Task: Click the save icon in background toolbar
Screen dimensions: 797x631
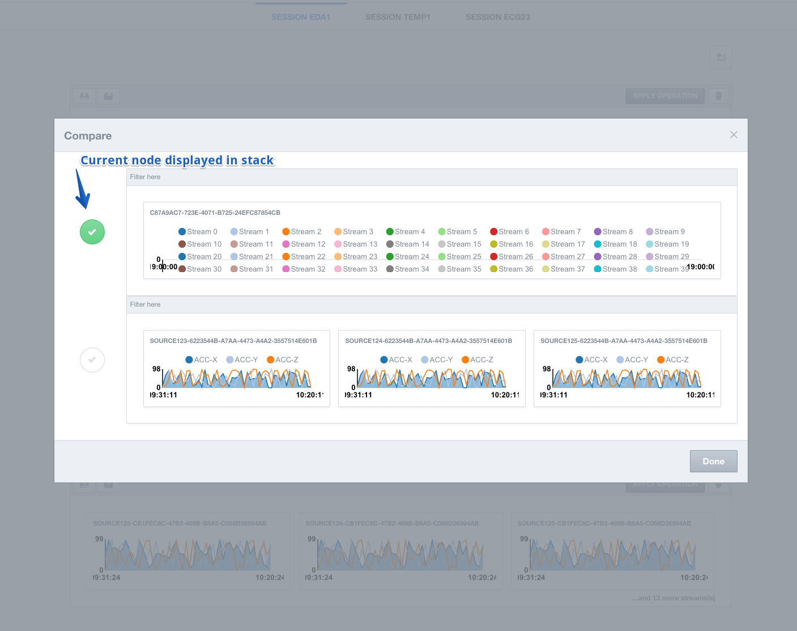Action: coord(108,96)
